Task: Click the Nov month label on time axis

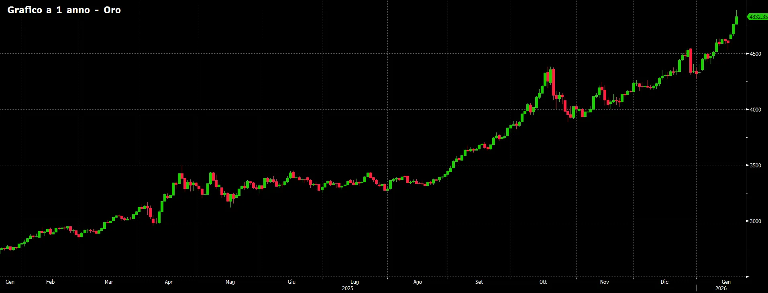Action: pyautogui.click(x=604, y=282)
